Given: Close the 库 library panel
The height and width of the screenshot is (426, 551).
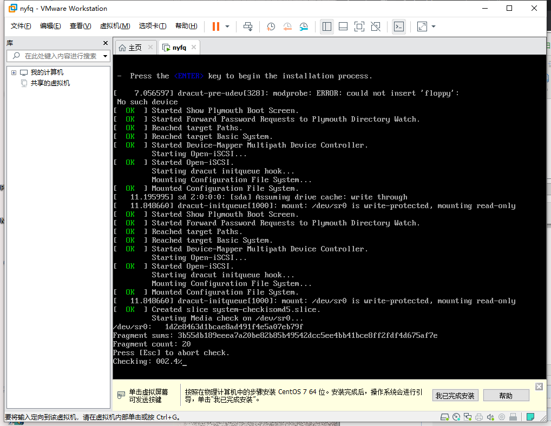Looking at the screenshot, I should [106, 43].
